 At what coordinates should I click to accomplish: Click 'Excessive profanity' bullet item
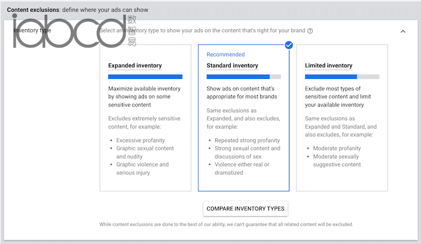point(140,140)
